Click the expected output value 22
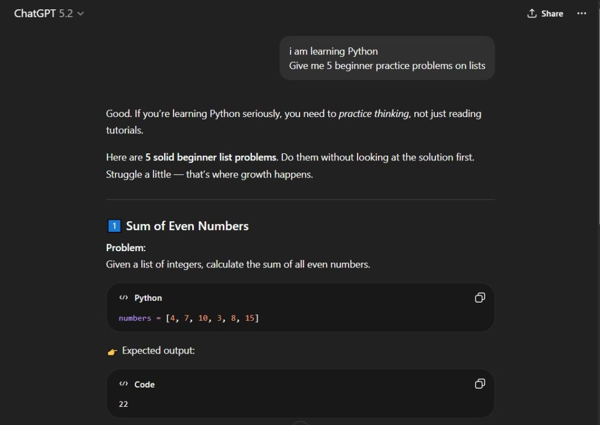The width and height of the screenshot is (600, 425). point(123,404)
